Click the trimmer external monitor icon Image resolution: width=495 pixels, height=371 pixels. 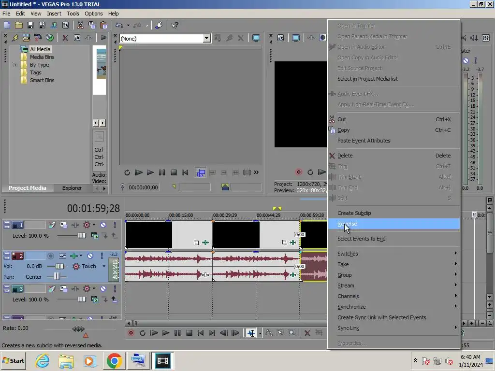256,38
